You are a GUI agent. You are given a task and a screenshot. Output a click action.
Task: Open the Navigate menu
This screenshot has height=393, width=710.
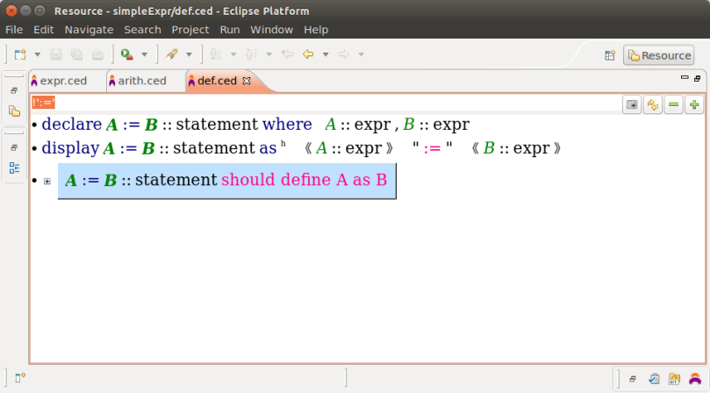pos(89,29)
